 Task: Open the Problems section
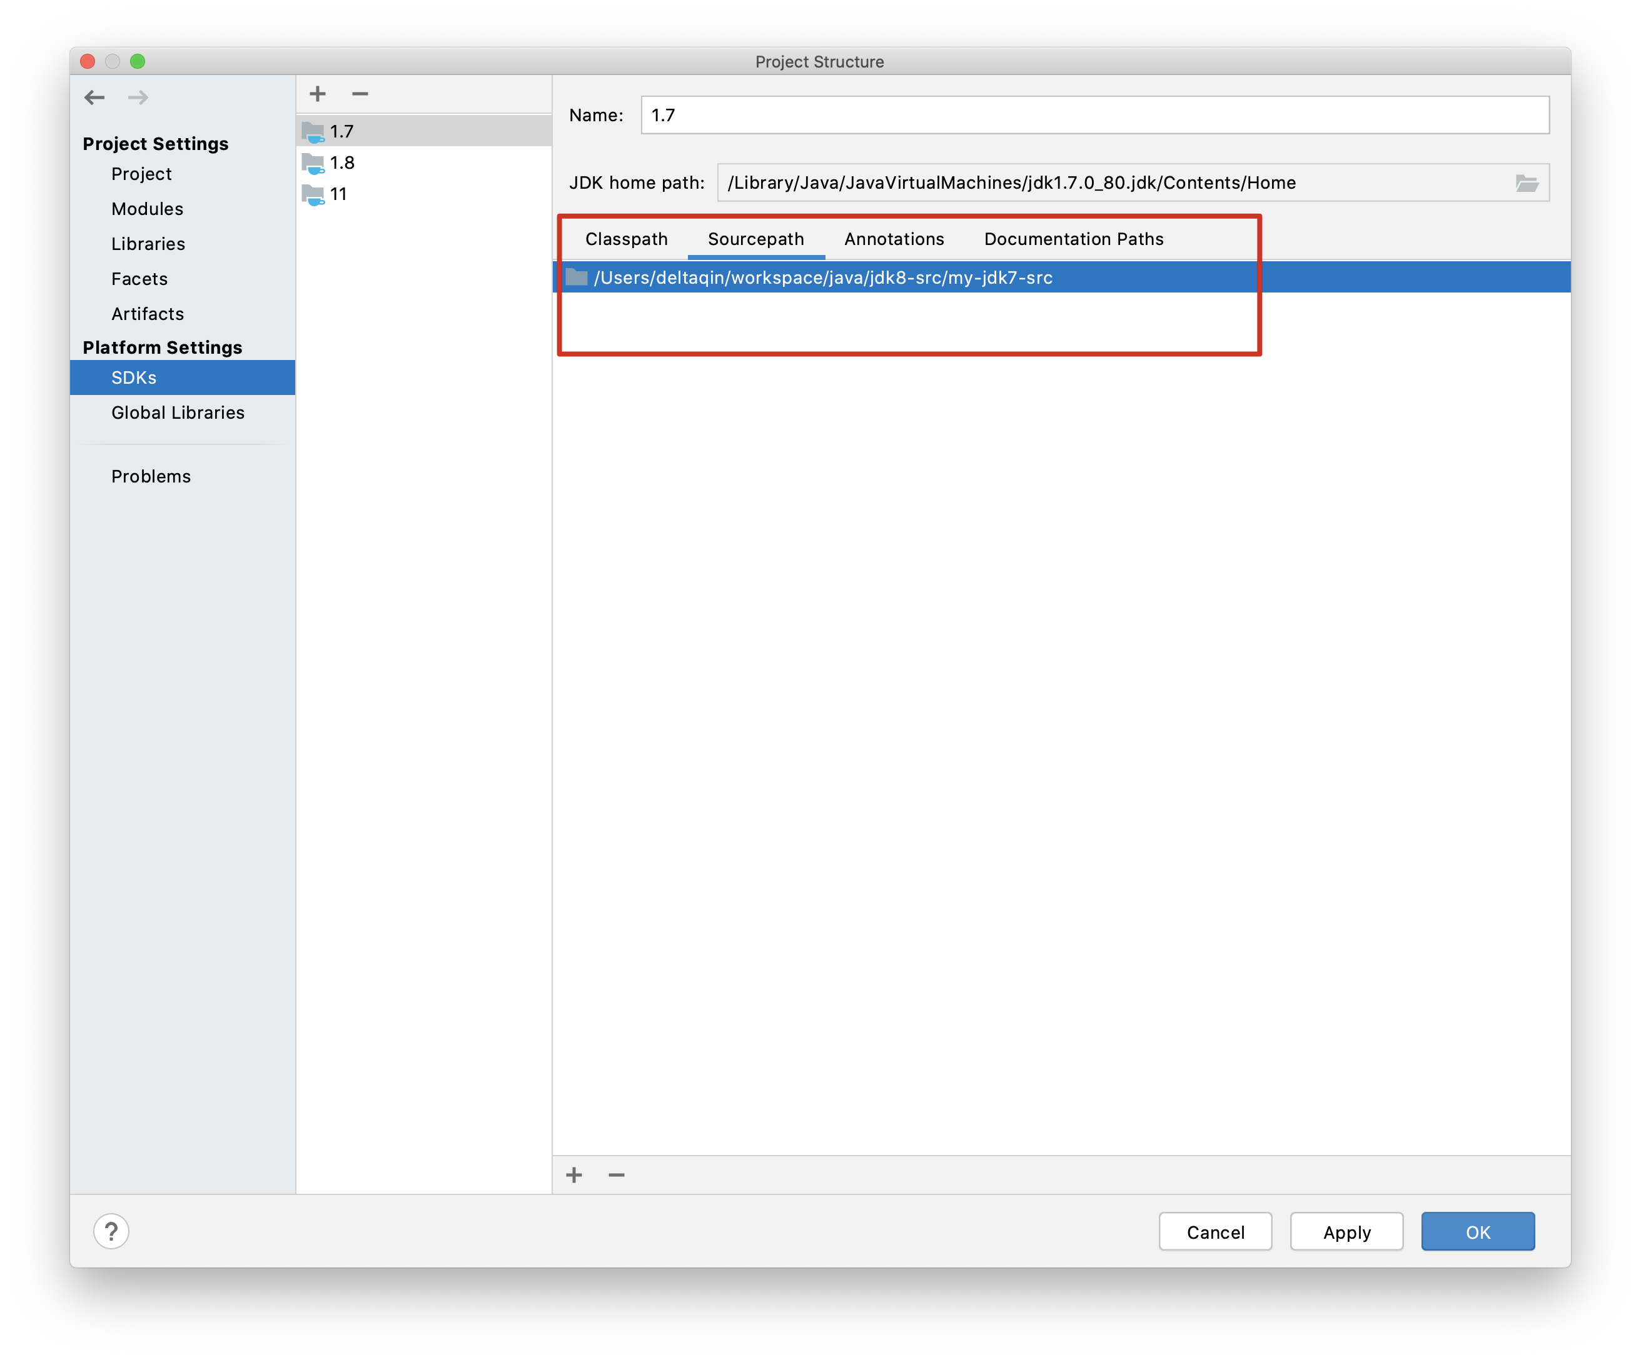(x=151, y=476)
